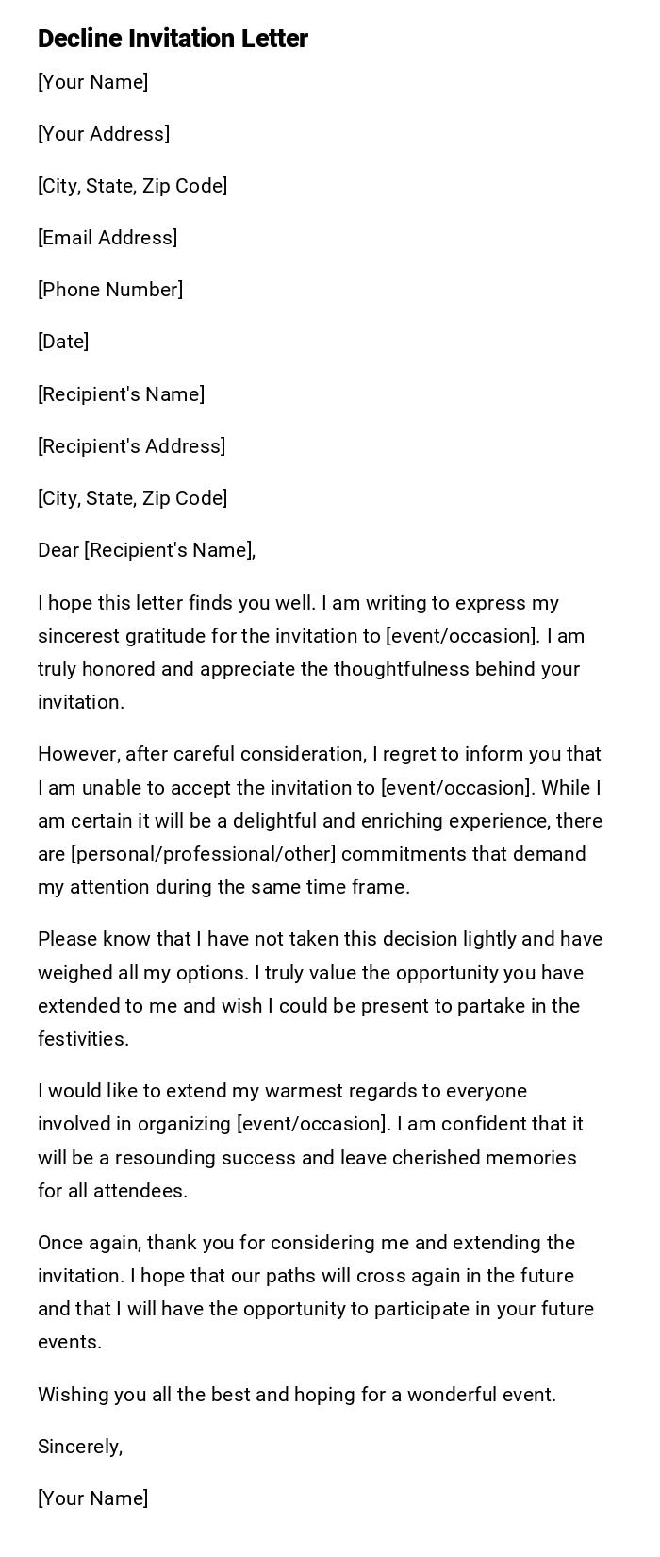Image resolution: width=660 pixels, height=1557 pixels.
Task: Click the "Wishing you all the best" line
Action: [x=297, y=1395]
